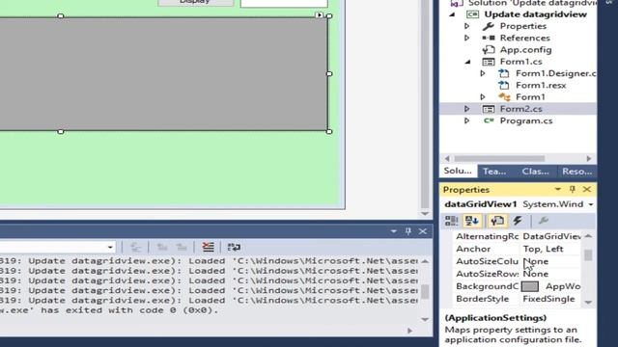Click the BackgroundC property name
Viewport: 618px width, 347px height.
pyautogui.click(x=487, y=286)
